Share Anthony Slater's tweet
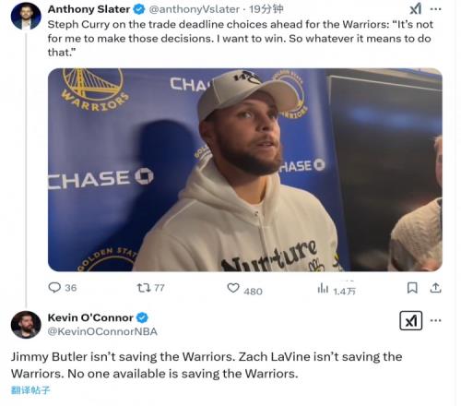 tap(435, 288)
